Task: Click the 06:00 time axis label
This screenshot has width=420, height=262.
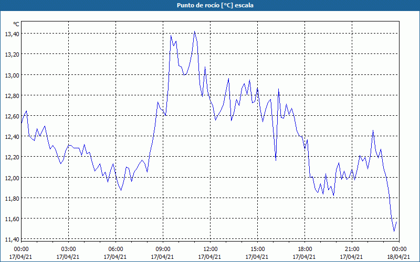Action: click(115, 249)
